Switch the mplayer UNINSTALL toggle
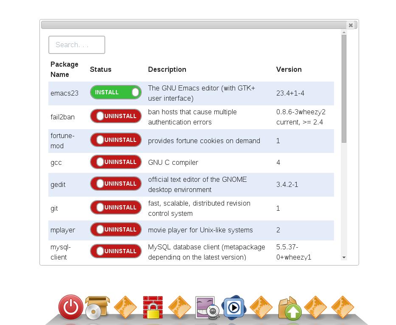Screen dimensions: 396x325 pyautogui.click(x=115, y=229)
